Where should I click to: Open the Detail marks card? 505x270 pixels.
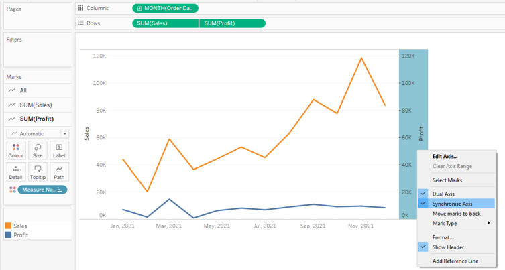click(15, 172)
